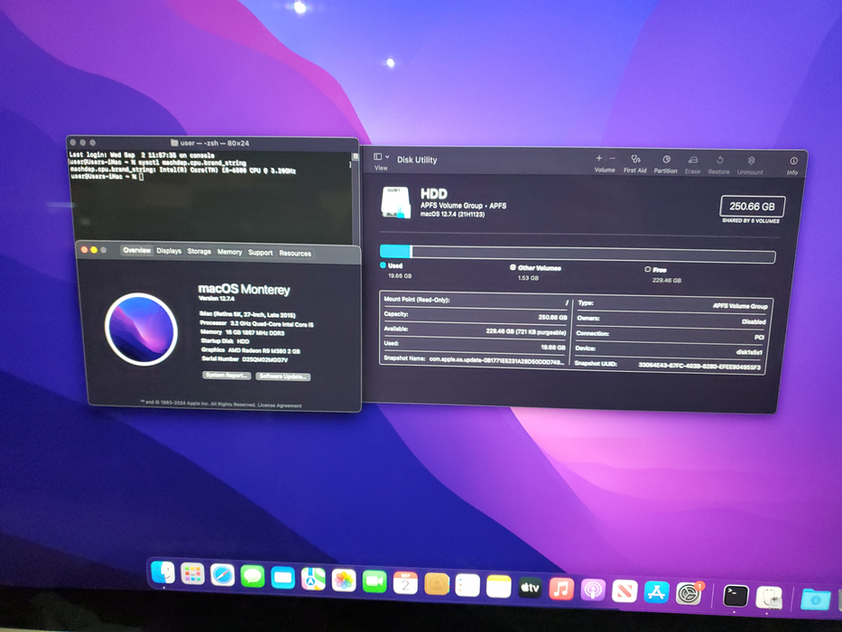The width and height of the screenshot is (842, 632).
Task: Open Contacts from the Dock
Action: tap(437, 583)
